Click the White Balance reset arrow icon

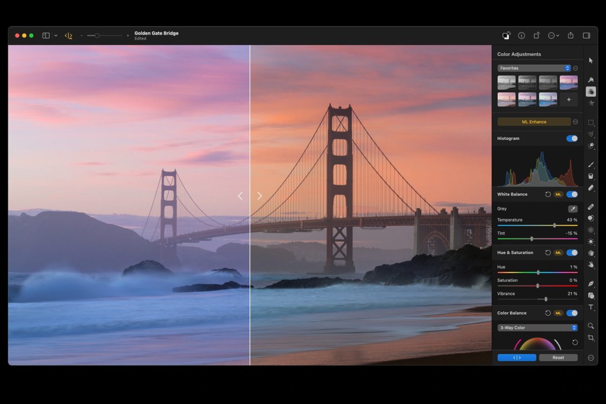[x=547, y=195]
